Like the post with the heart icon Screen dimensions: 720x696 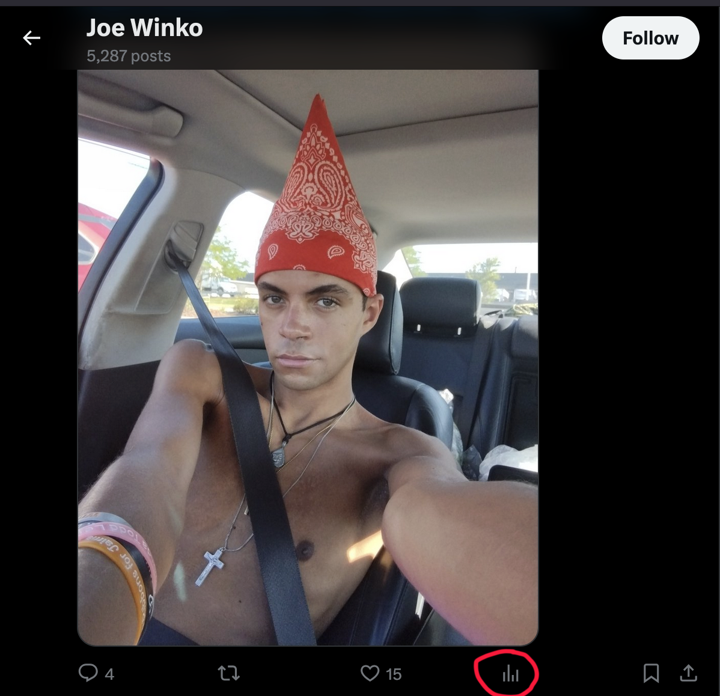click(x=370, y=673)
